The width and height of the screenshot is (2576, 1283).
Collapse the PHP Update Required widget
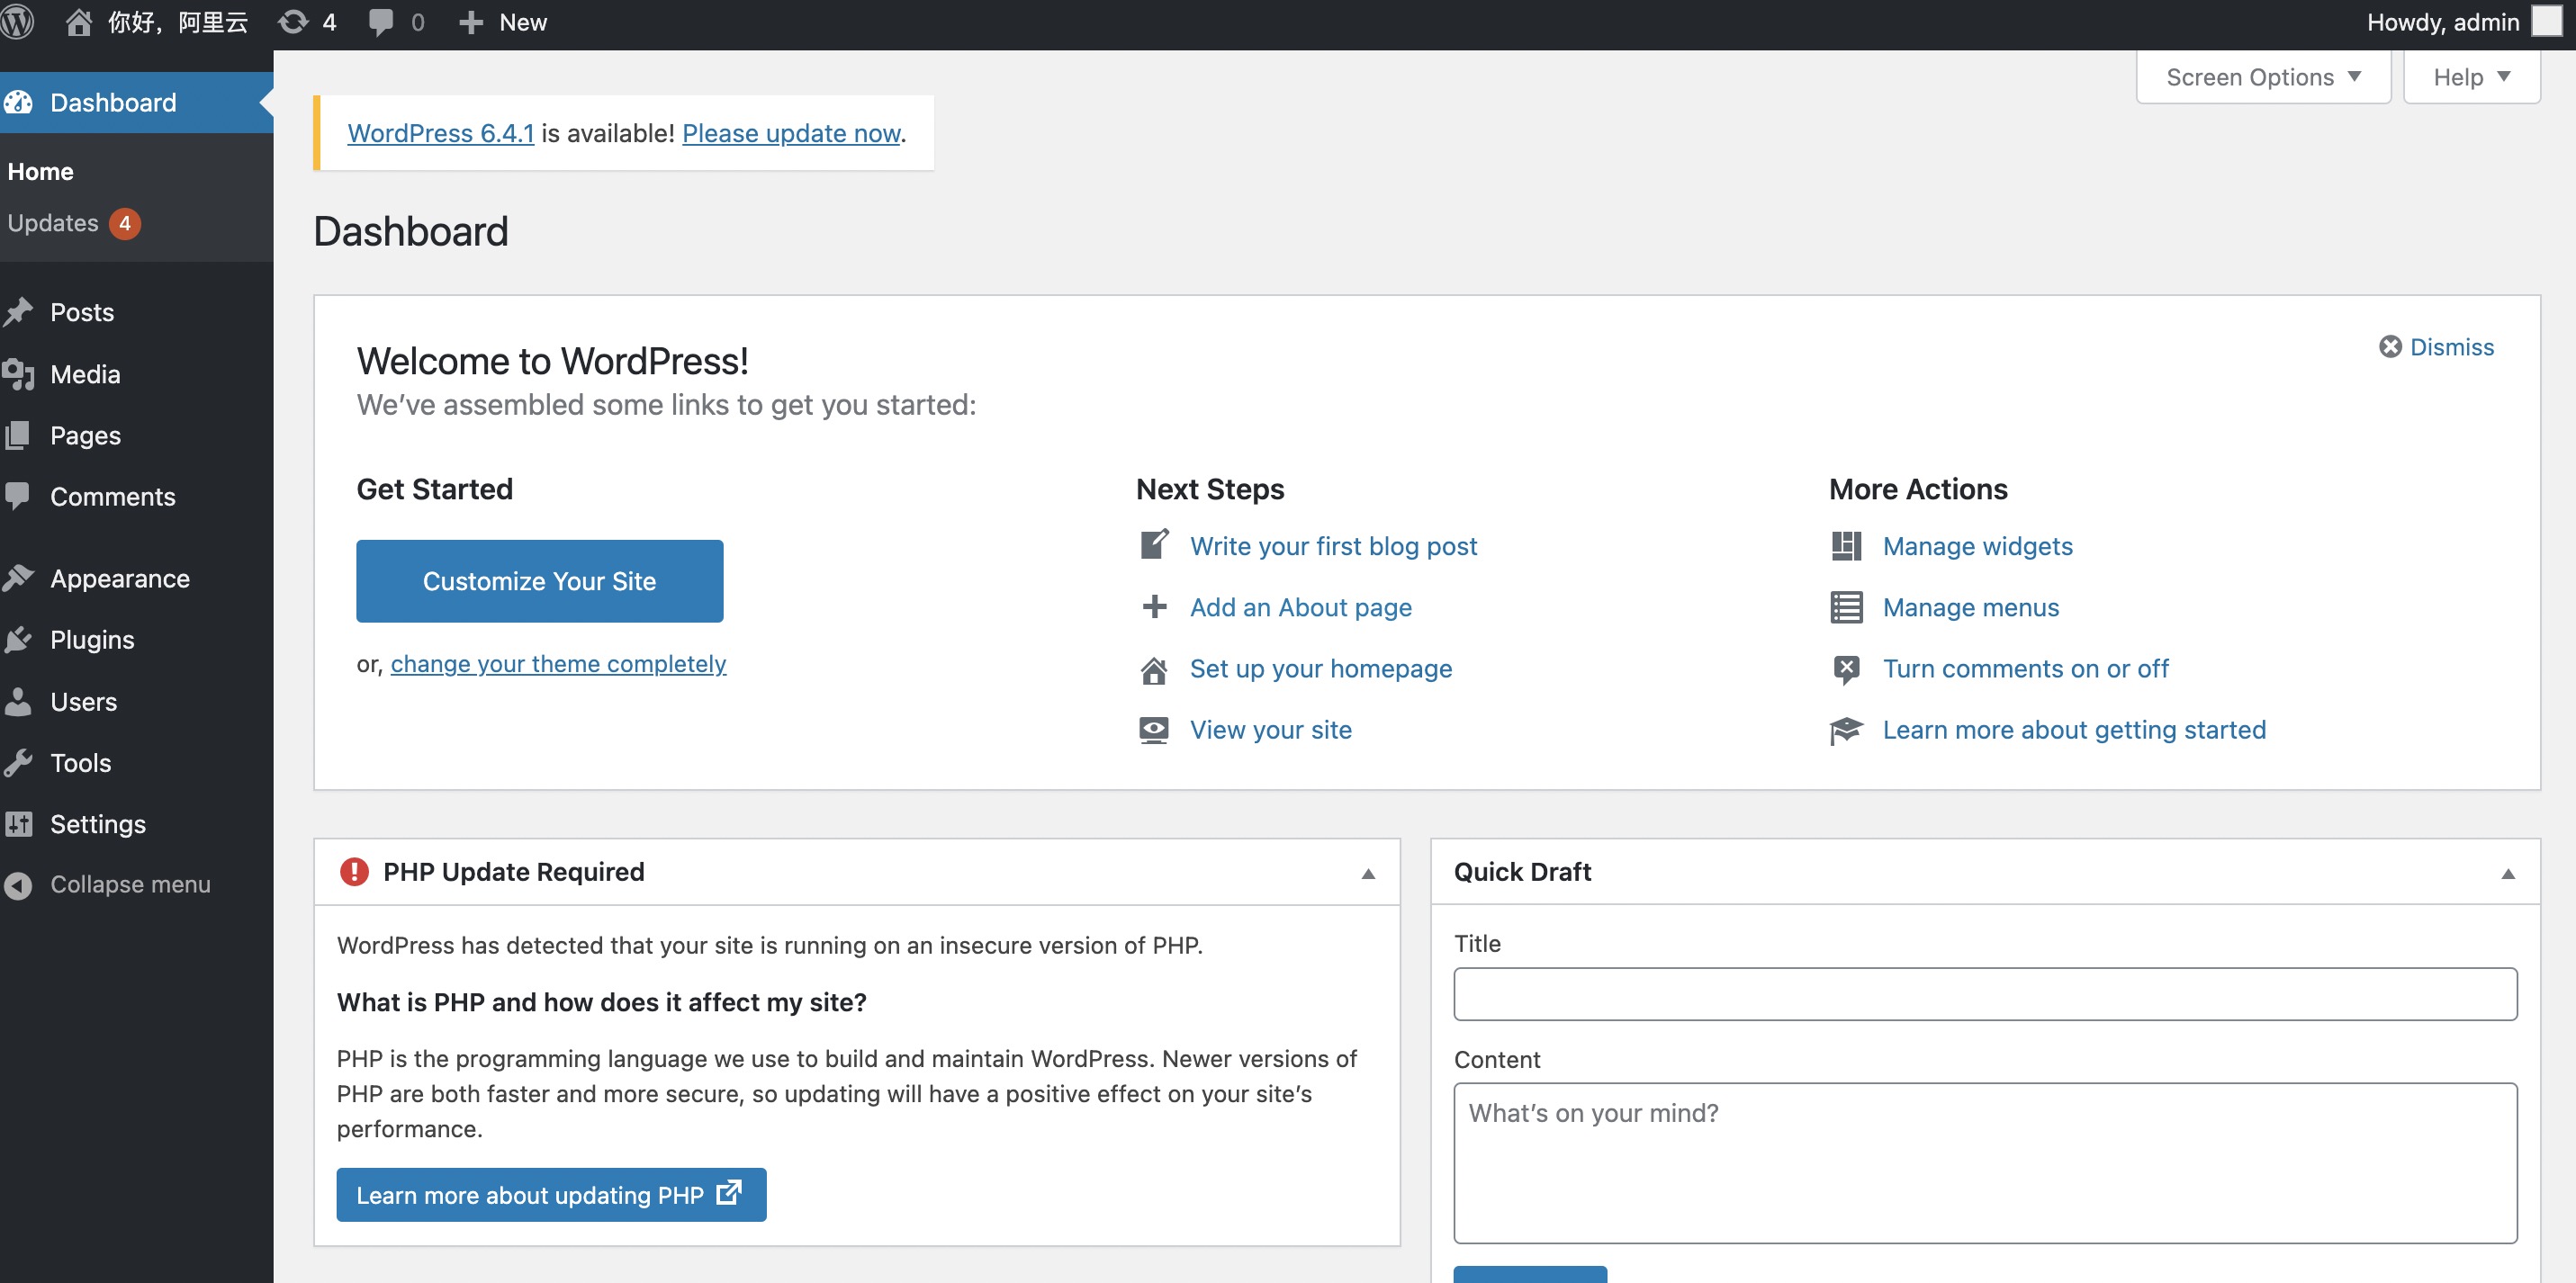tap(1368, 873)
